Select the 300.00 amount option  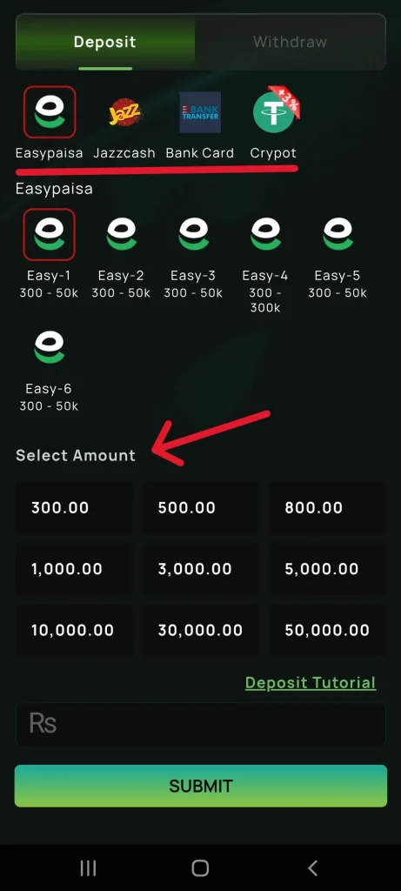point(74,507)
